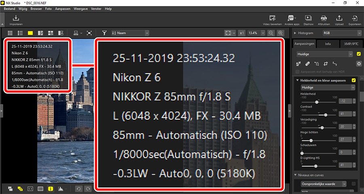Open the Venster menu
The height and width of the screenshot is (194, 364).
(x=96, y=9)
